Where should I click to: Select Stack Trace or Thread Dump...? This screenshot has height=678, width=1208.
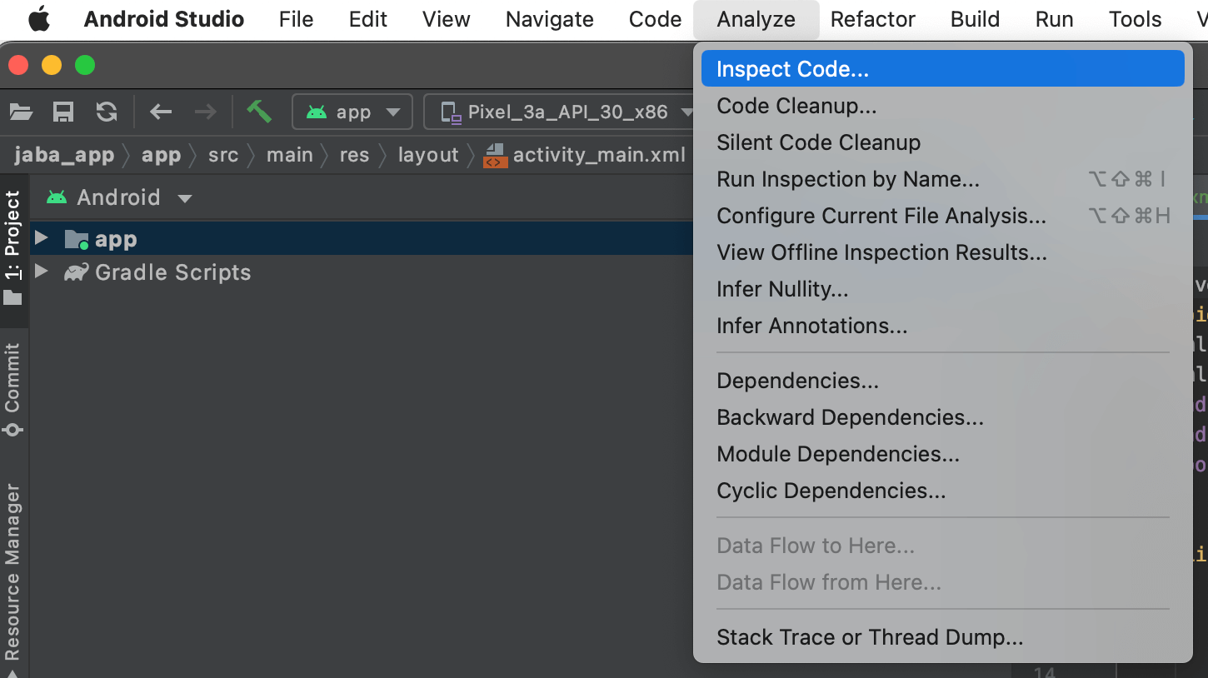tap(943, 637)
